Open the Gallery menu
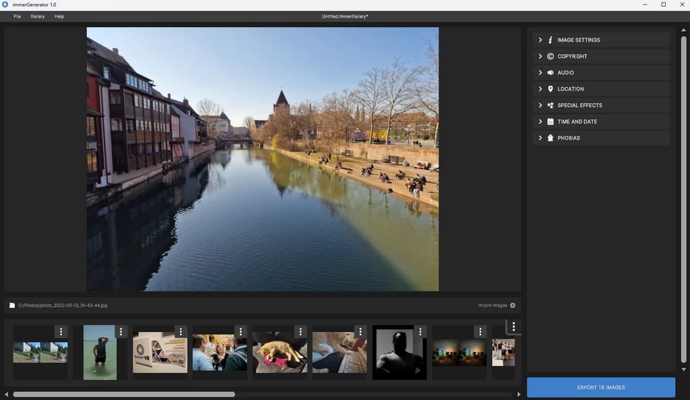 click(37, 16)
